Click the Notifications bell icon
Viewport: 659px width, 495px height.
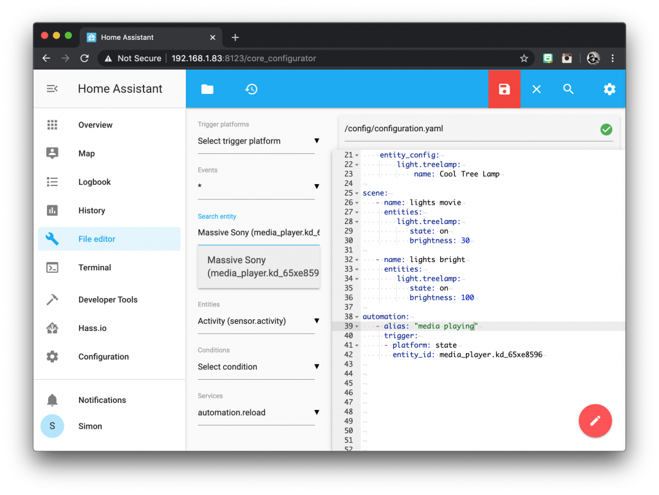point(52,400)
